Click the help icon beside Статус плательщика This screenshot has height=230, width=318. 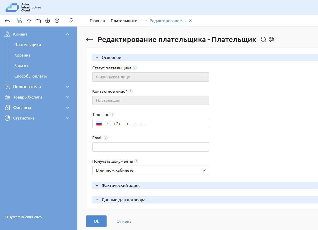pyautogui.click(x=135, y=68)
